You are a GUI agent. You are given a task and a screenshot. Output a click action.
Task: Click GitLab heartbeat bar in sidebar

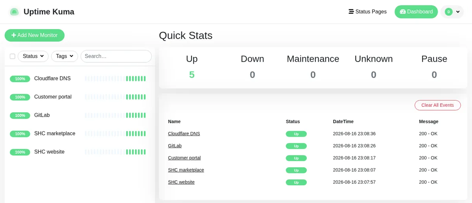pyautogui.click(x=115, y=115)
